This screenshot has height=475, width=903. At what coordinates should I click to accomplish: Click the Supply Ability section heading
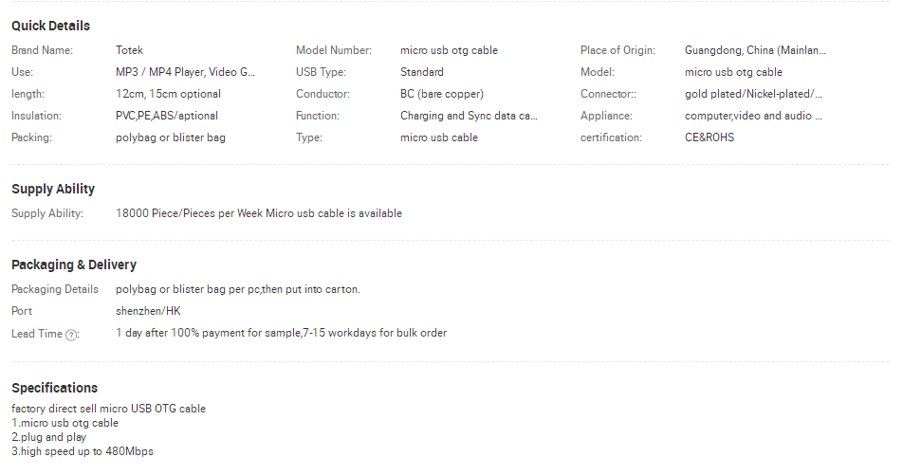[53, 189]
